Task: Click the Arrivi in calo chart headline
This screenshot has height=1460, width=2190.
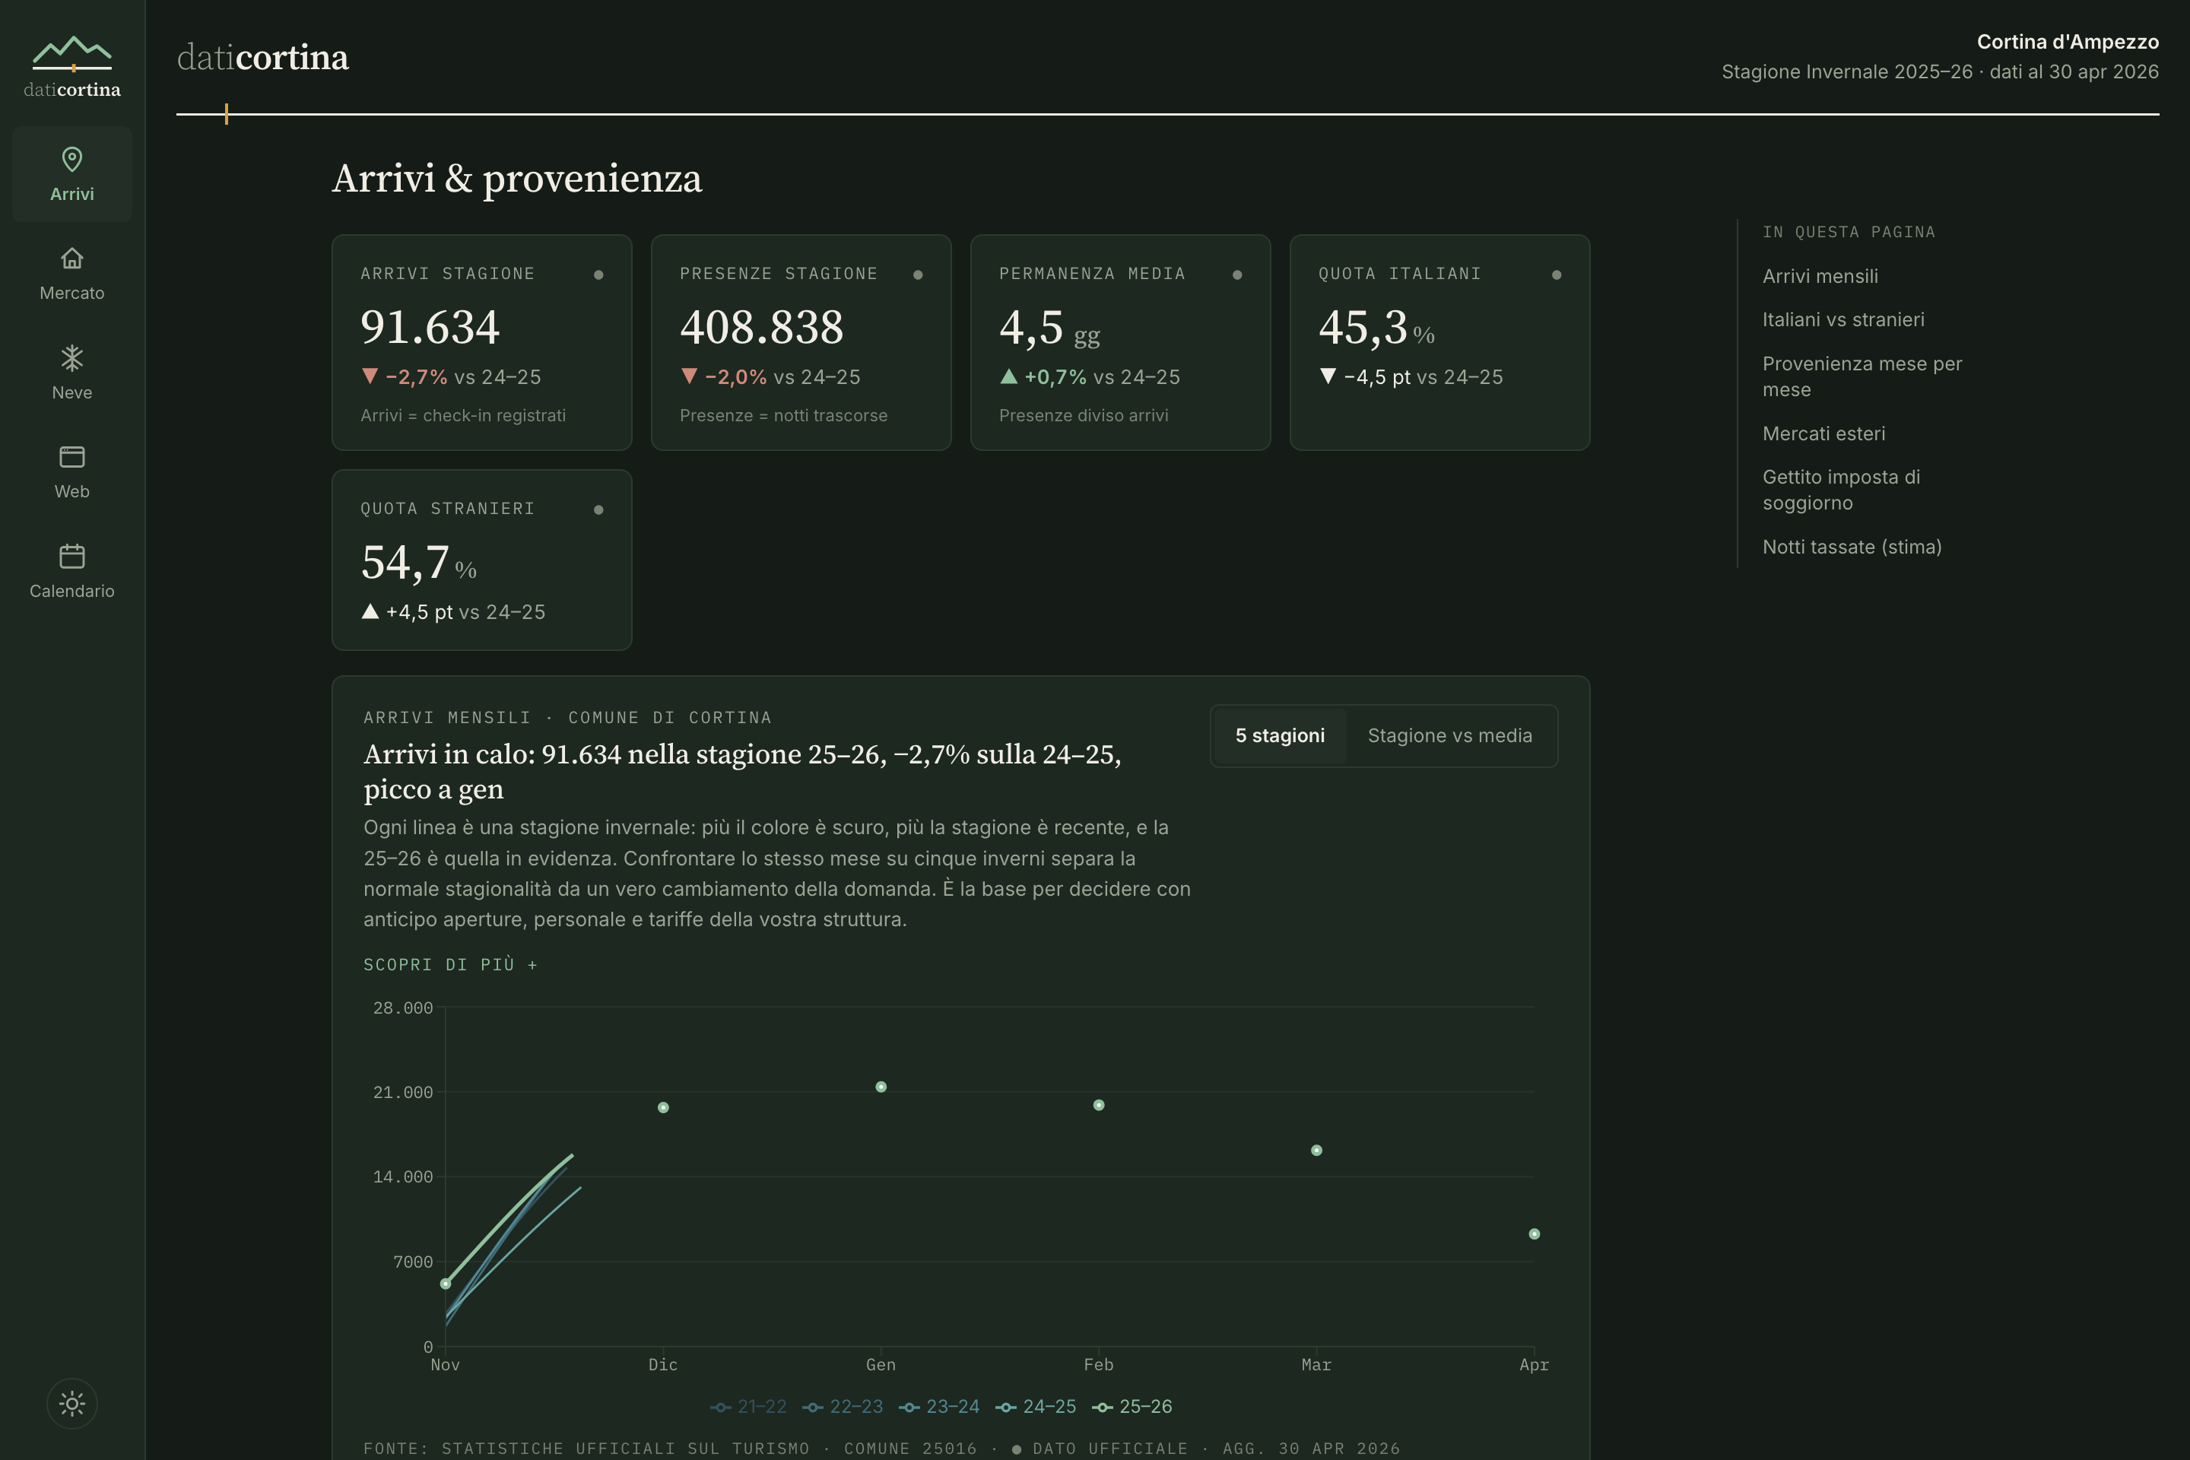Action: pyautogui.click(x=742, y=771)
